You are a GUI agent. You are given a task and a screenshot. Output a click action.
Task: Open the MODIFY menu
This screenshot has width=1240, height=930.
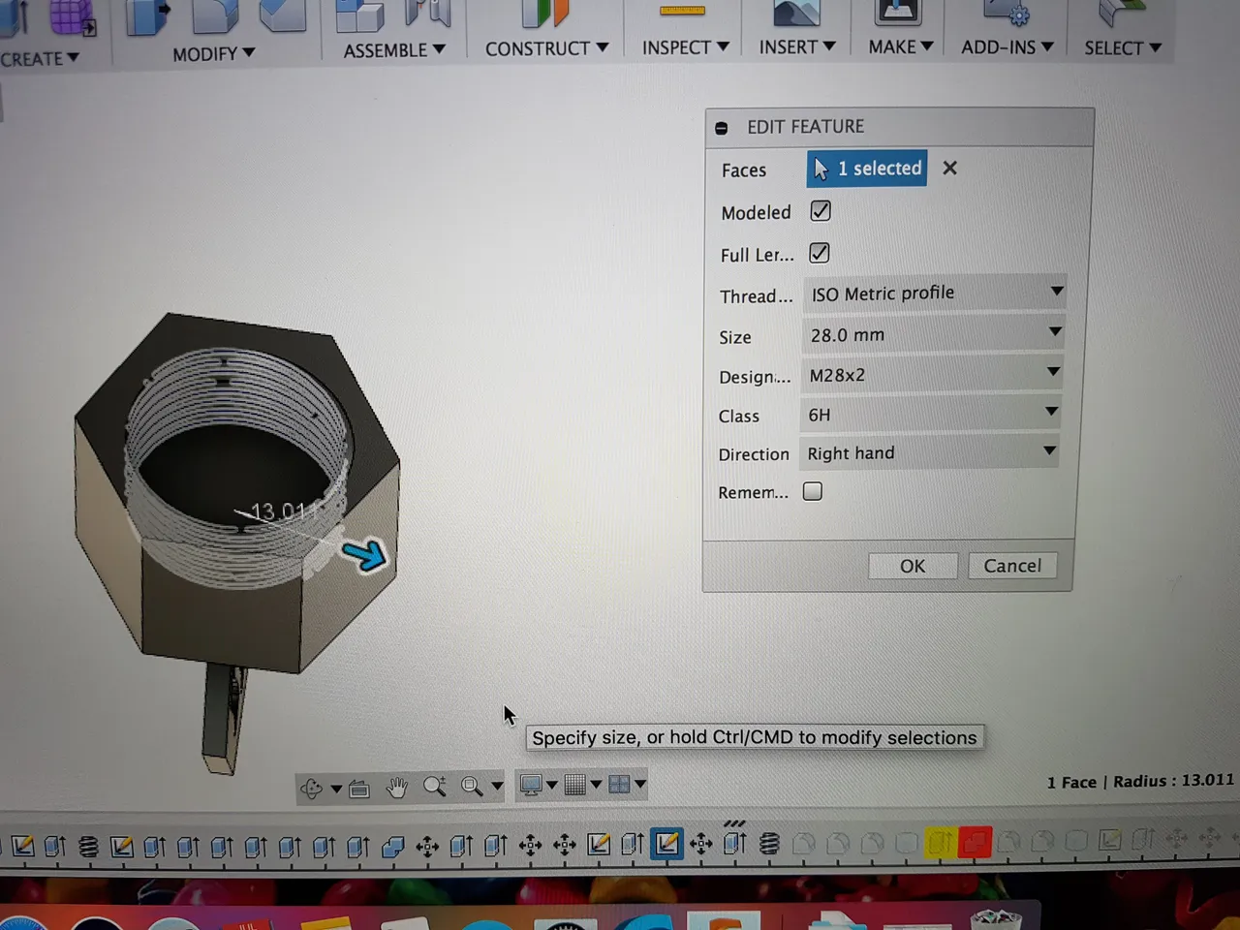213,54
